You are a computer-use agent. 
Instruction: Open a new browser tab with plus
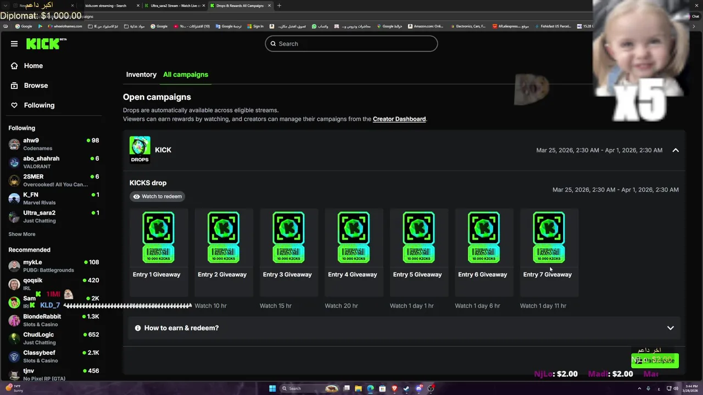click(x=279, y=5)
